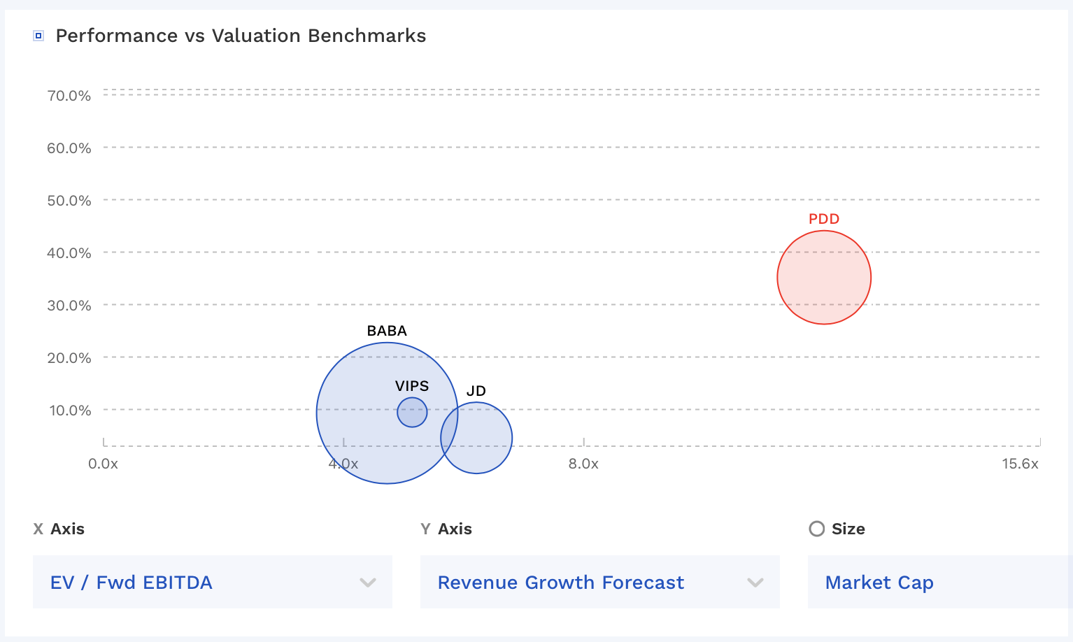Click the JD ticker label

pyautogui.click(x=476, y=391)
